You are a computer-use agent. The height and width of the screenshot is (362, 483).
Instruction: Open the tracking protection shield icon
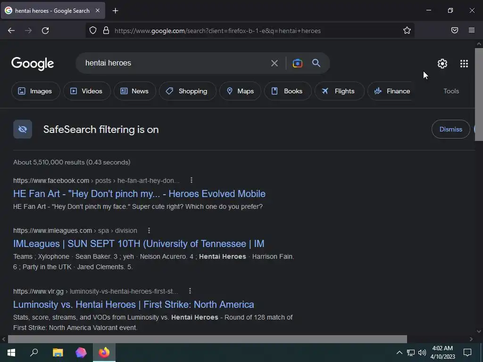93,30
